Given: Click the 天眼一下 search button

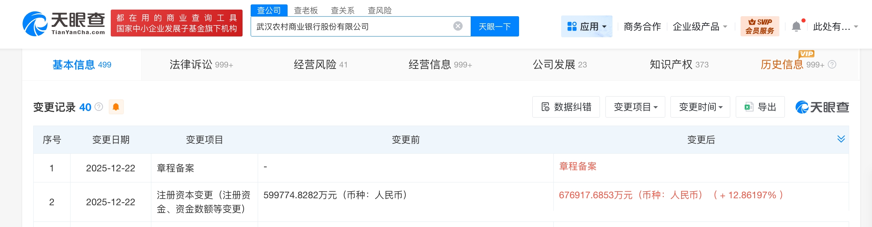Looking at the screenshot, I should tap(494, 27).
